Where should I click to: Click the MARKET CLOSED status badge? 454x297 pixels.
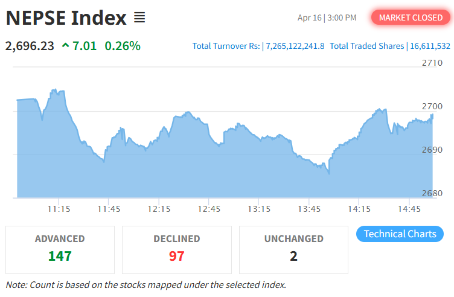pos(411,18)
